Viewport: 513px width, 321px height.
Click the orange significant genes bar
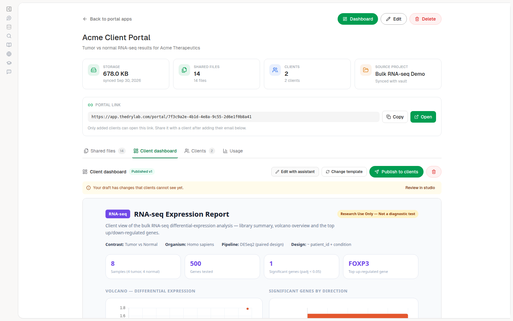point(357,316)
